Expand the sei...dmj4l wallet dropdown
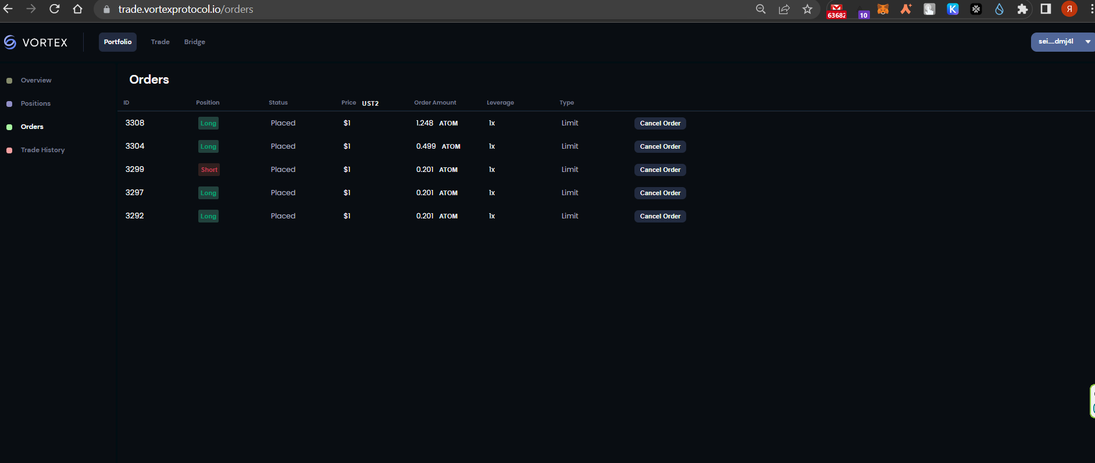Screen dimensions: 1095x463 click(x=1062, y=42)
